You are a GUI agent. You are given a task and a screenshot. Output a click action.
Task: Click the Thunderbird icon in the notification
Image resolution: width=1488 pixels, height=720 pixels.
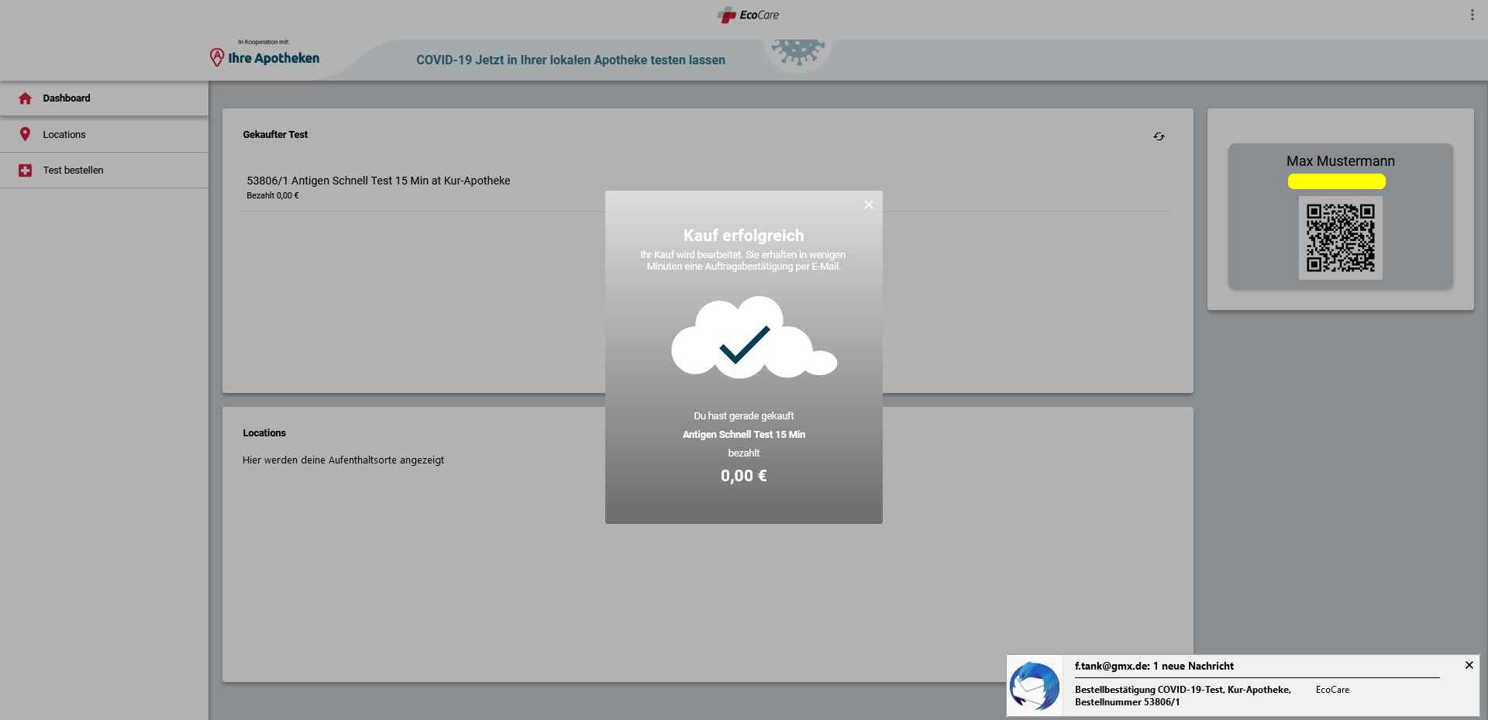[x=1034, y=686]
